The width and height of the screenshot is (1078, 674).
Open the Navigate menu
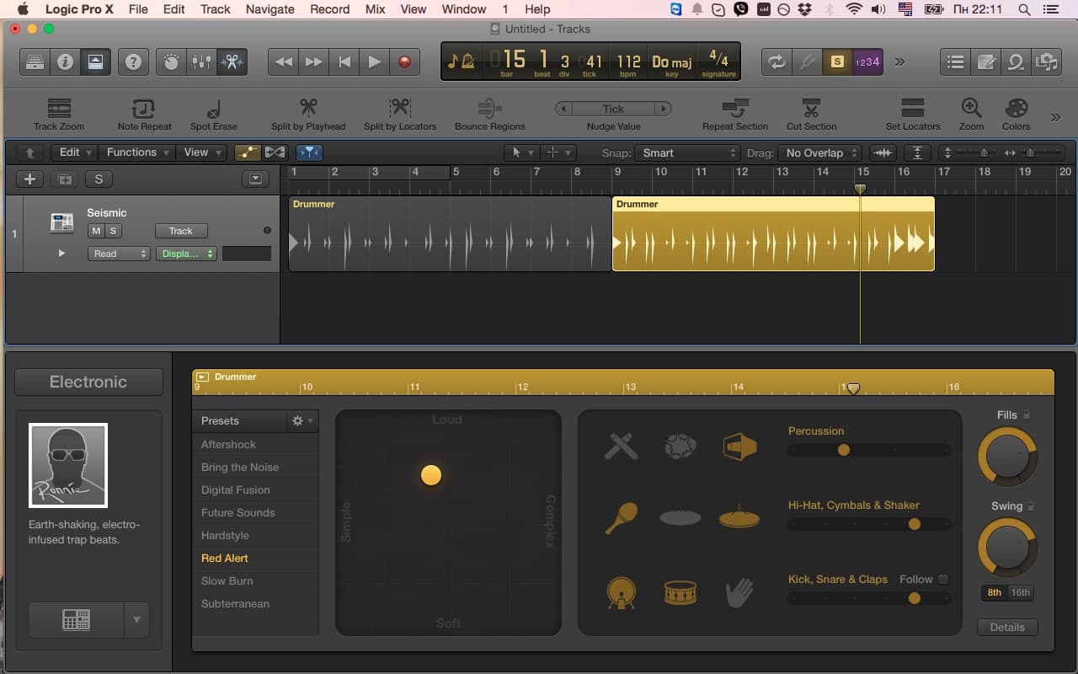tap(269, 9)
